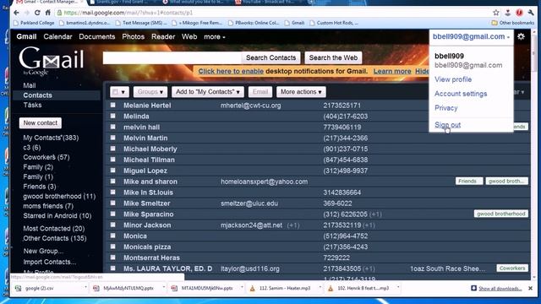Open options arrow for 112. Samim download
This screenshot has width=541, height=304.
320,287
